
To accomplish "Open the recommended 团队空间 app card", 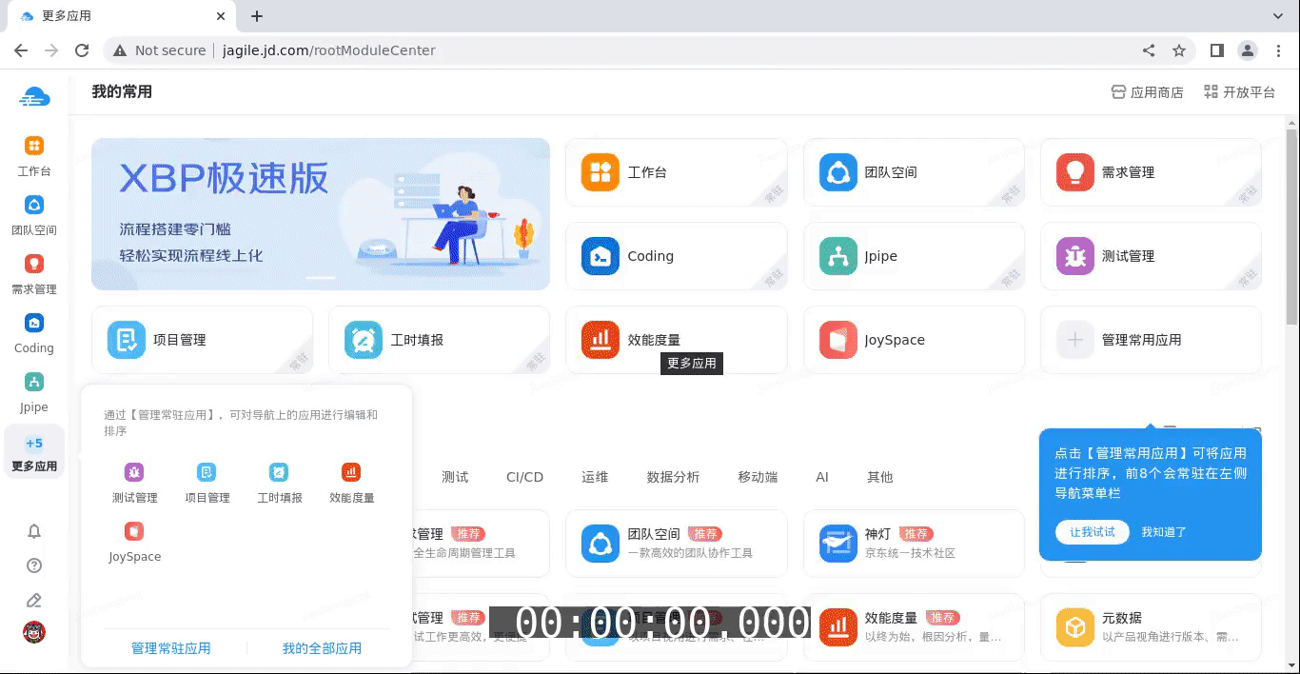I will (x=677, y=544).
